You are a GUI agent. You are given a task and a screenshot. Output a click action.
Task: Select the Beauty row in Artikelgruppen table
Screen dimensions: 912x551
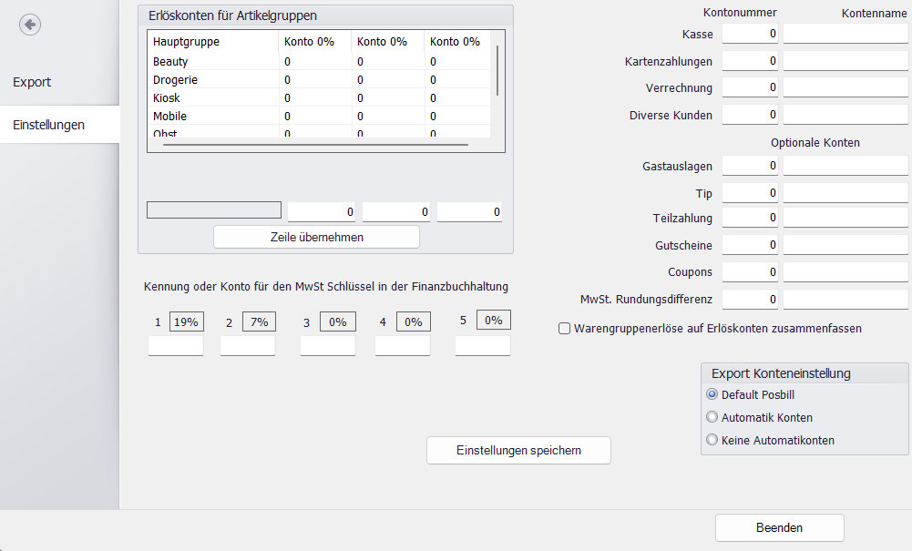(213, 62)
